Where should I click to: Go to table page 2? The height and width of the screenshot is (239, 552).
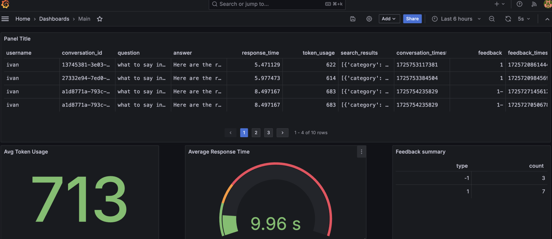pos(256,133)
